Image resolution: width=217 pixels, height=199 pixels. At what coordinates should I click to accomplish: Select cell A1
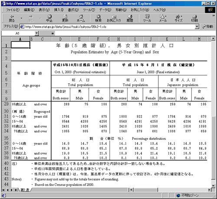[x=20, y=45]
